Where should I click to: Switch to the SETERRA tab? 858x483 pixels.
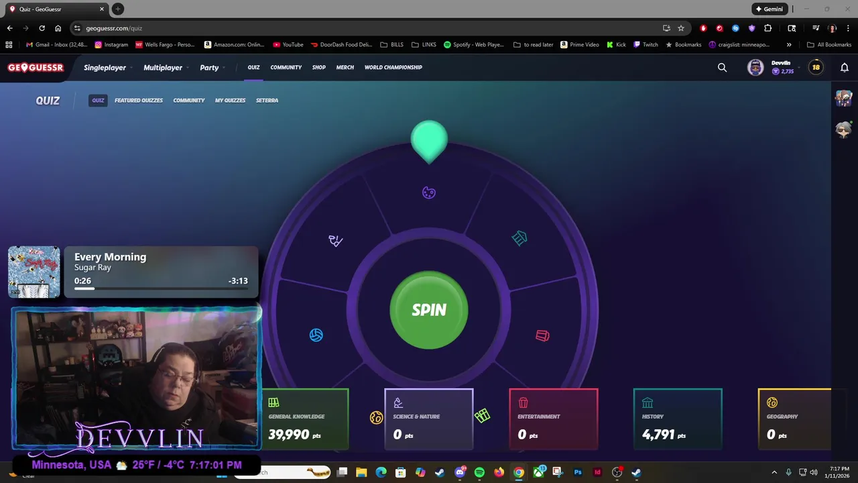coord(267,101)
